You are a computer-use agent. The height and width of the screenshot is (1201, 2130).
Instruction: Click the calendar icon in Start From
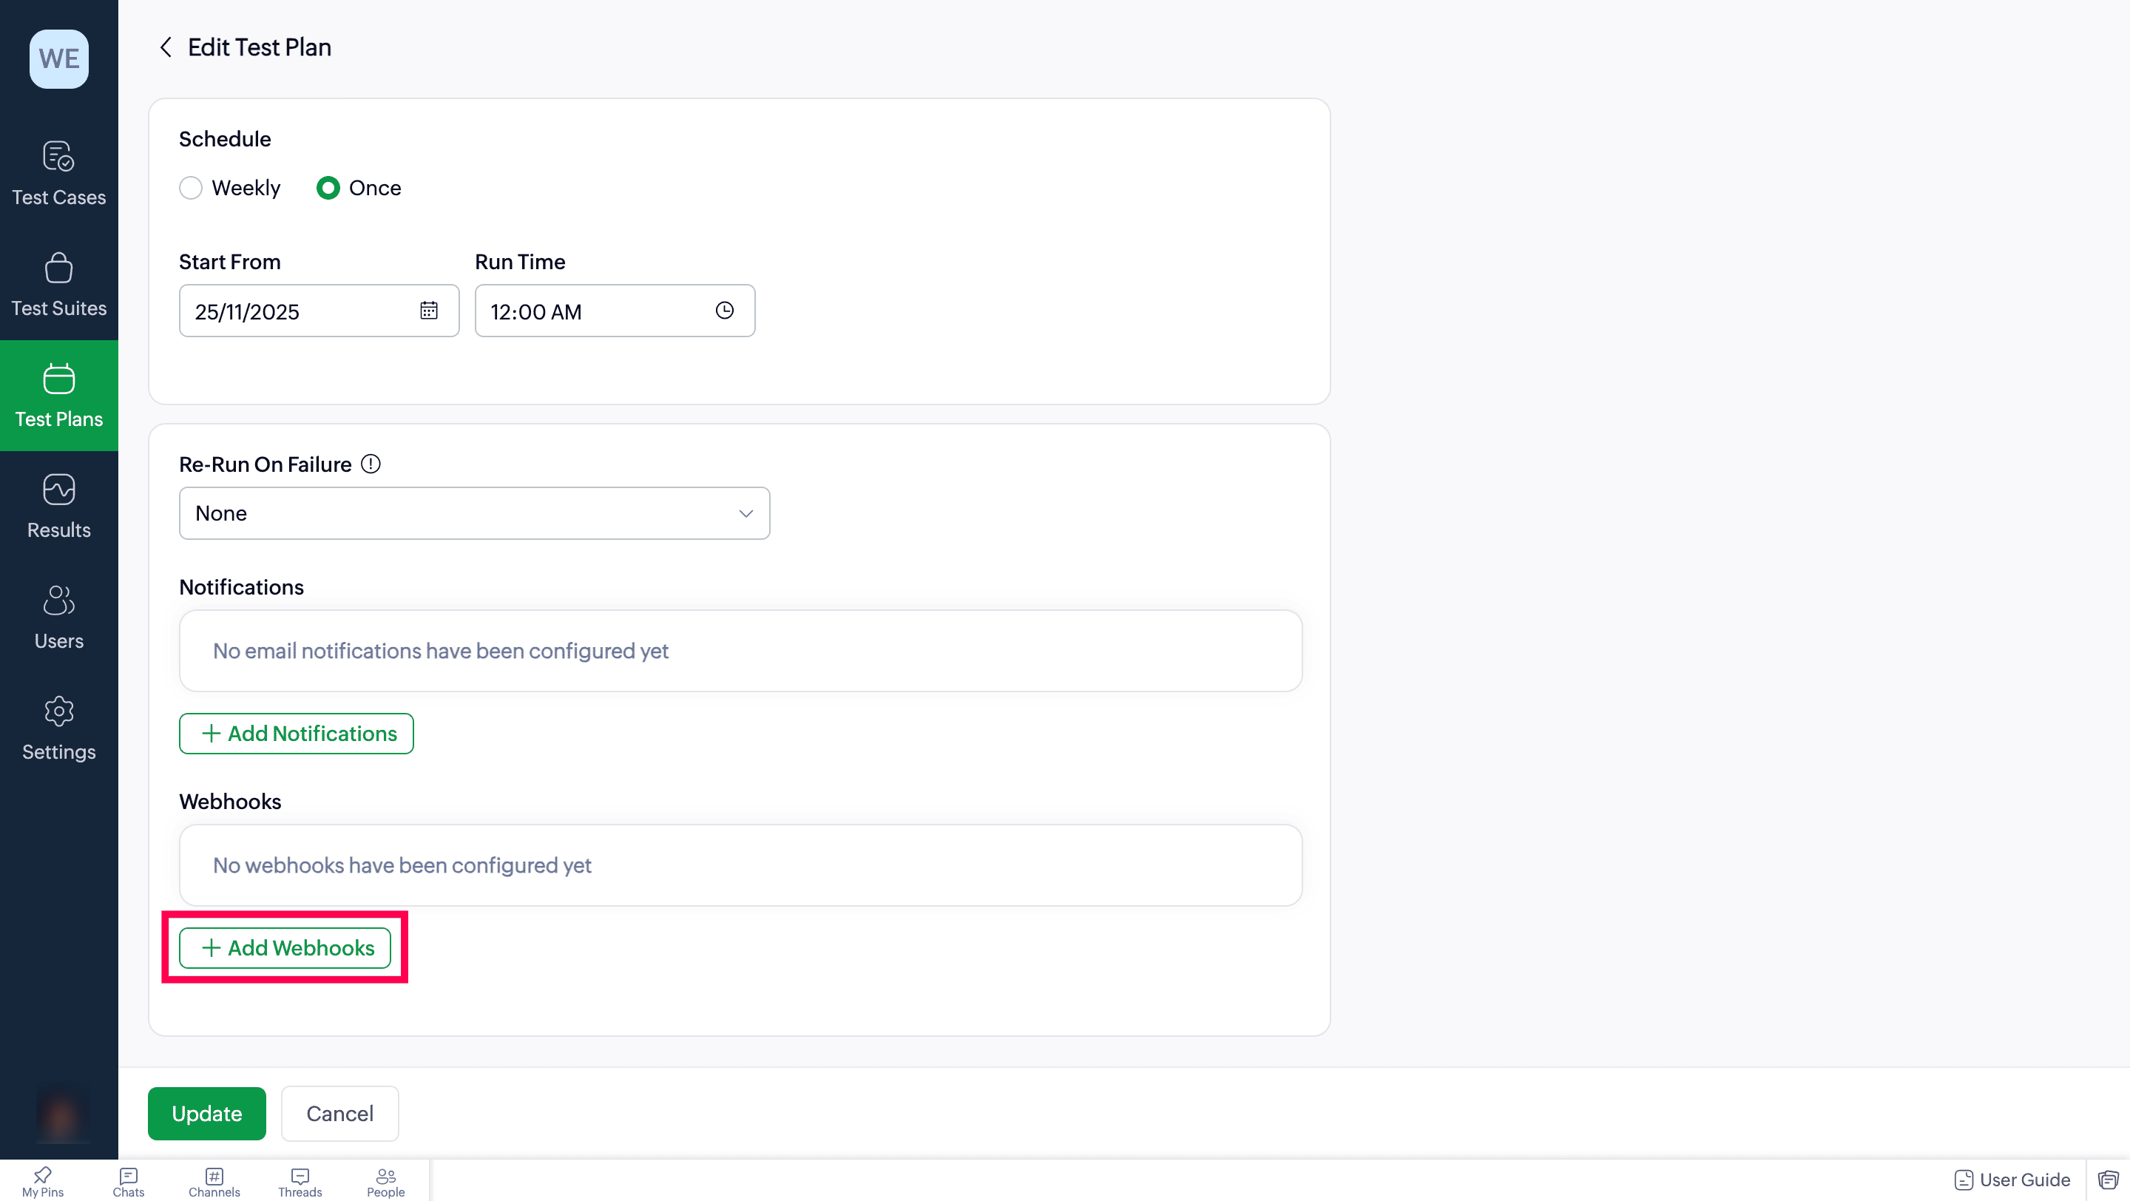tap(428, 310)
